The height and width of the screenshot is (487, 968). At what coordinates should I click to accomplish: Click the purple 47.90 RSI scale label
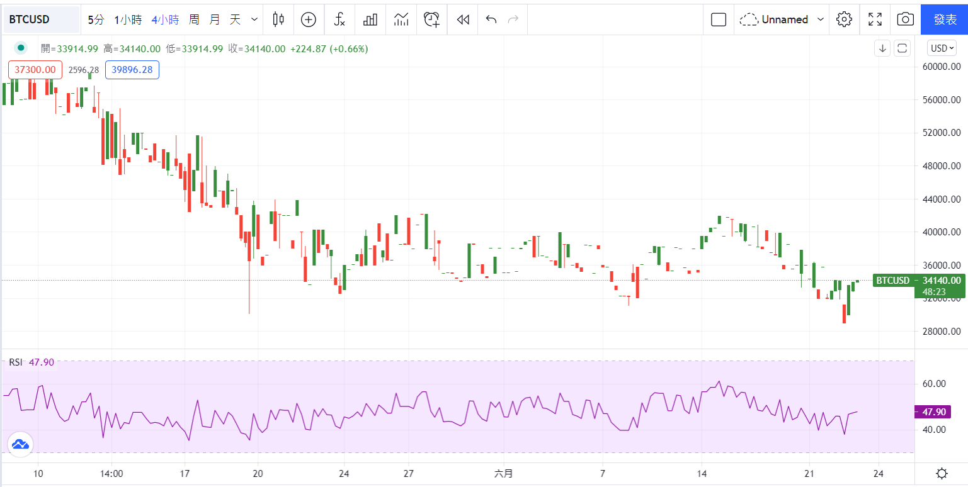pyautogui.click(x=933, y=412)
